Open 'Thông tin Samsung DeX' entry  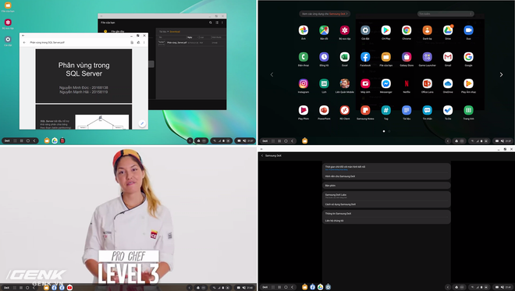point(386,214)
